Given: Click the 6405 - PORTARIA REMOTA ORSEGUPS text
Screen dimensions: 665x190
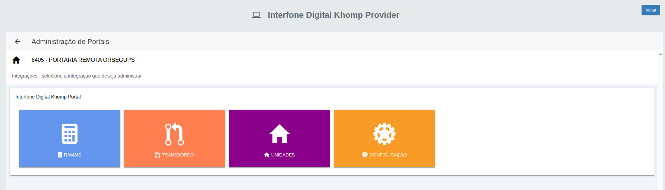Looking at the screenshot, I should pyautogui.click(x=83, y=60).
